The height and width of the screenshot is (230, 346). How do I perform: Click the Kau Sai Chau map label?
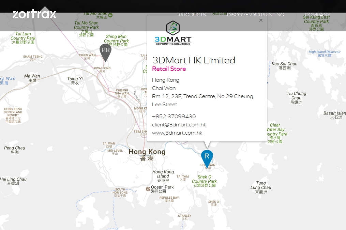(284, 66)
